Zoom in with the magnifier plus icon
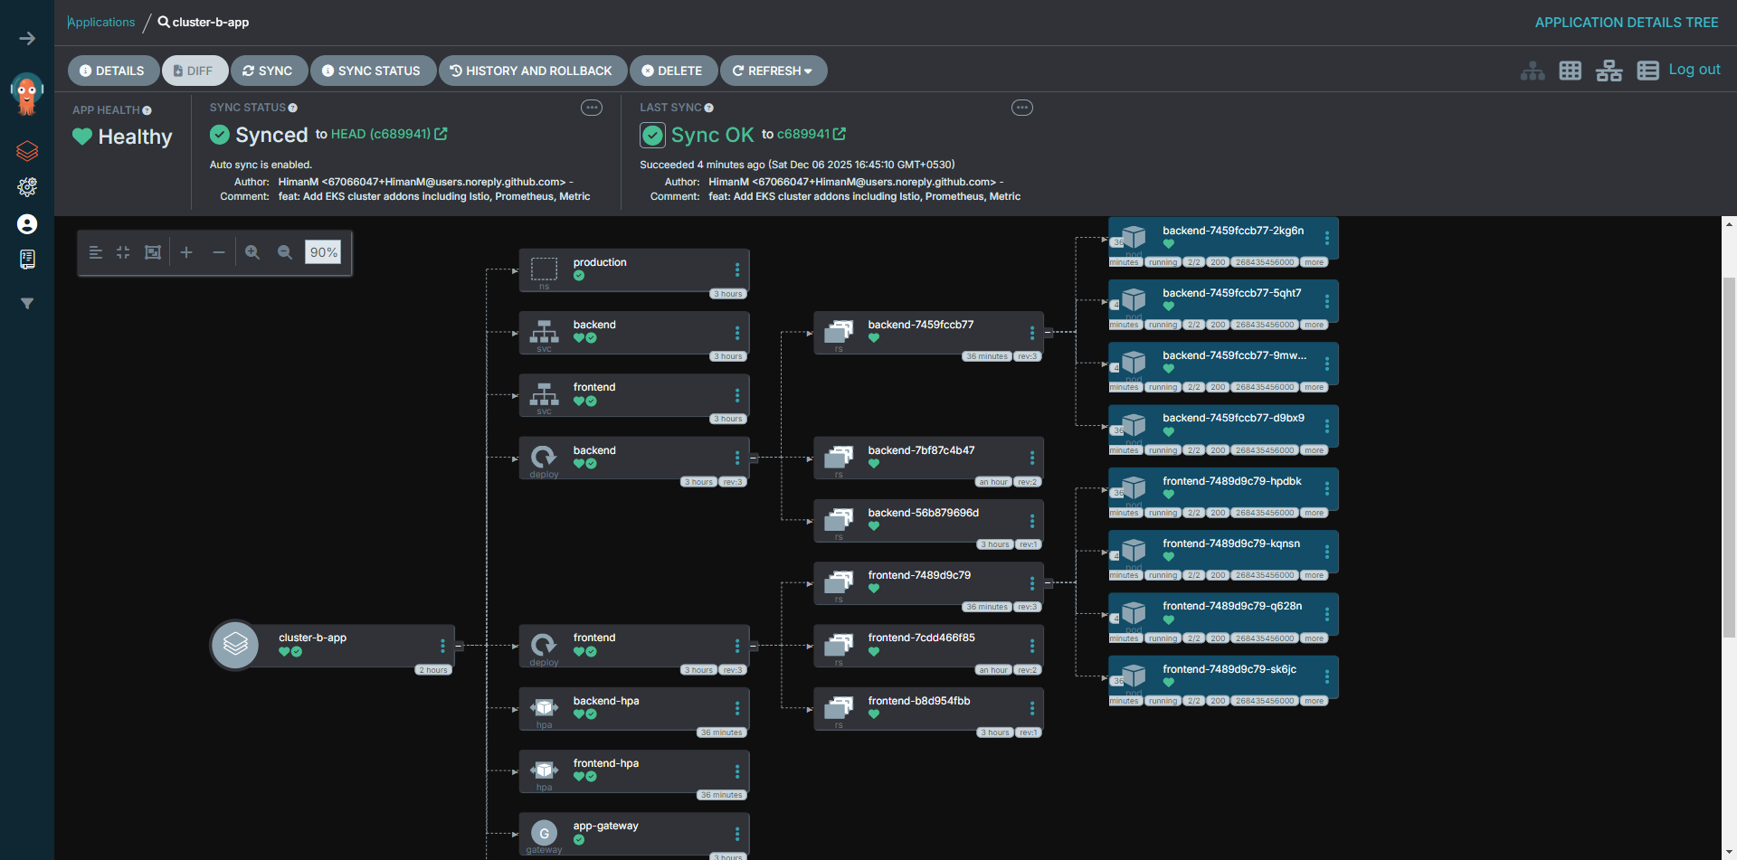The image size is (1737, 860). click(252, 252)
